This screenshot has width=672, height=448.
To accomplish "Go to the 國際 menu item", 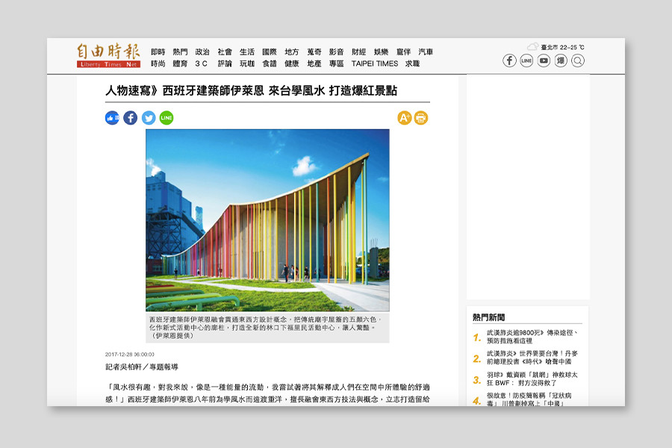I will pyautogui.click(x=269, y=52).
